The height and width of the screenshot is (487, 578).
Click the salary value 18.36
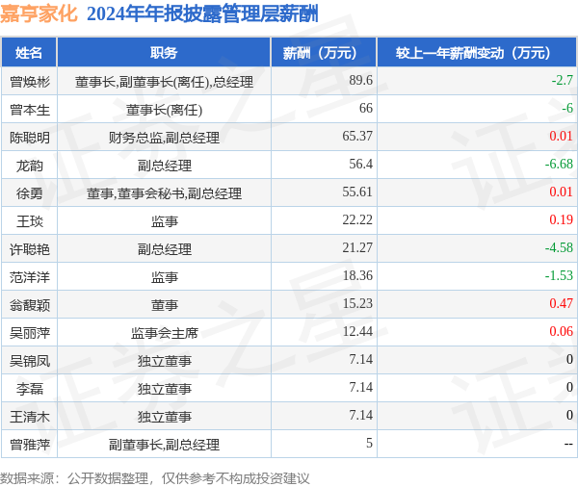357,275
